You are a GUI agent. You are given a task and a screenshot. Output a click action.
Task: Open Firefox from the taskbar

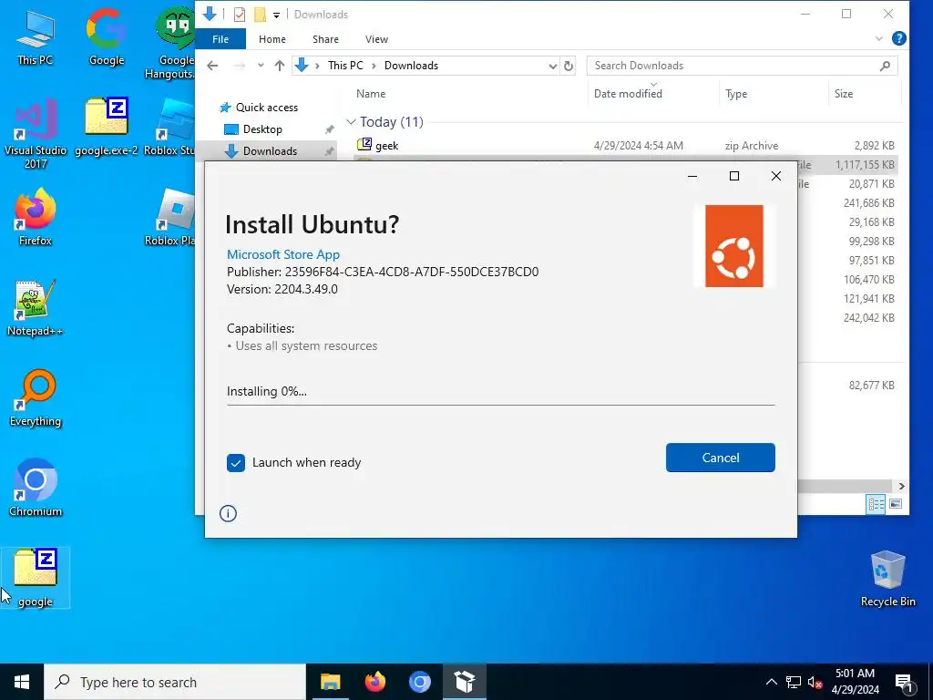[x=374, y=682]
